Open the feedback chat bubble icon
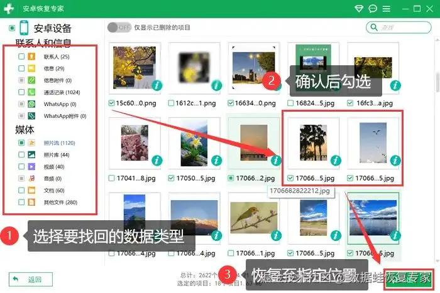The image size is (440, 293). 373,9
